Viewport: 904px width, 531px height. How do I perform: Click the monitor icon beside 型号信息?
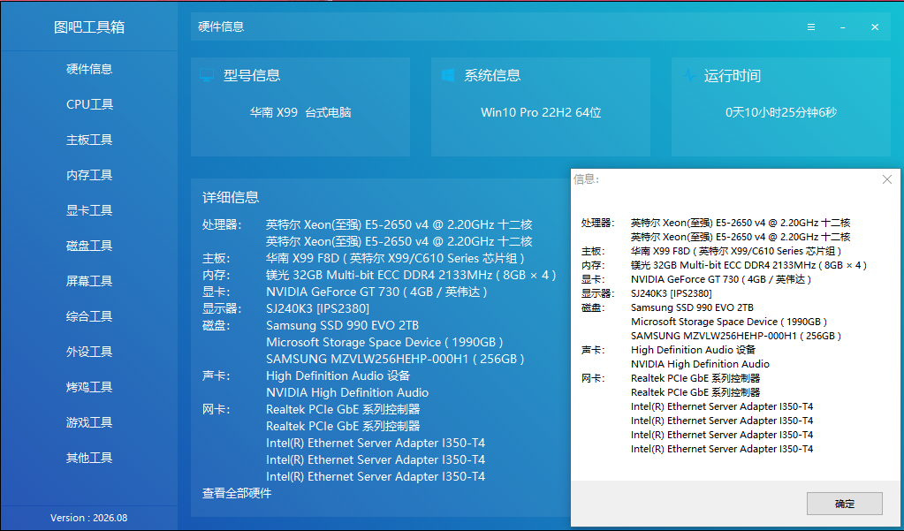pyautogui.click(x=207, y=75)
